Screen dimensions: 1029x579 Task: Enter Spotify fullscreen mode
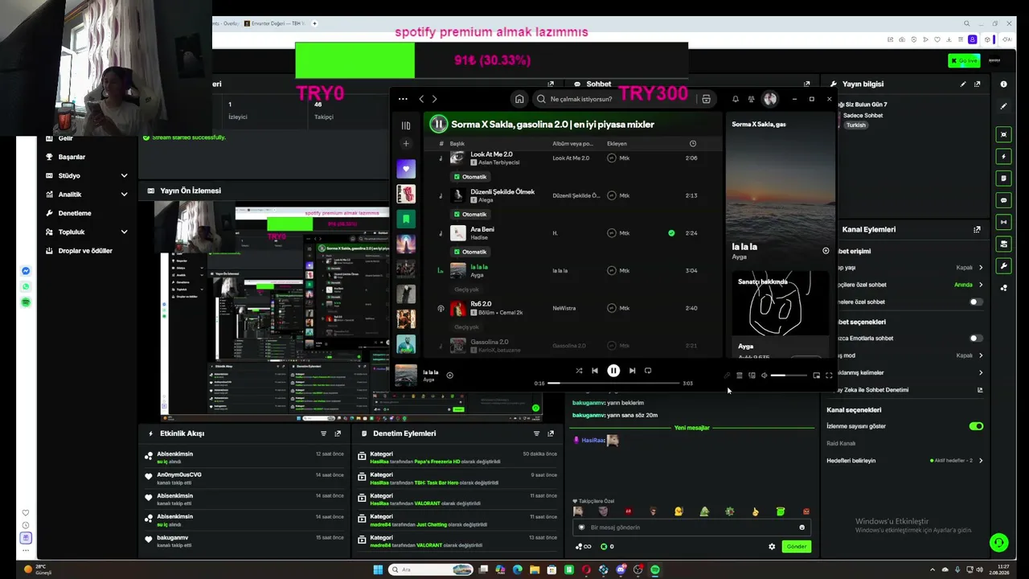click(x=829, y=376)
